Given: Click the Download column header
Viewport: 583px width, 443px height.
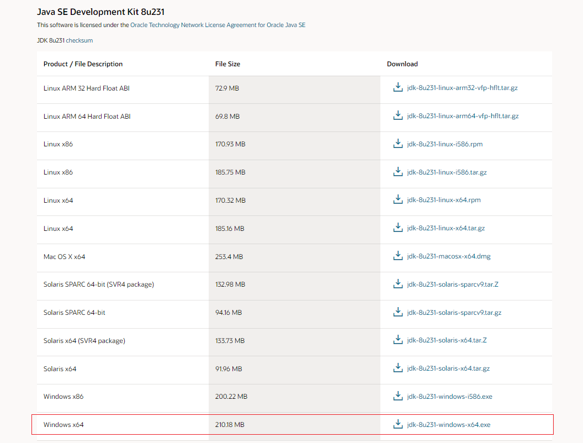Looking at the screenshot, I should (402, 64).
